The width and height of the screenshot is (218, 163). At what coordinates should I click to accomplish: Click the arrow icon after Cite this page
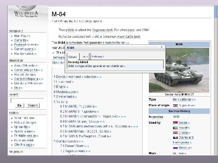tap(33, 145)
